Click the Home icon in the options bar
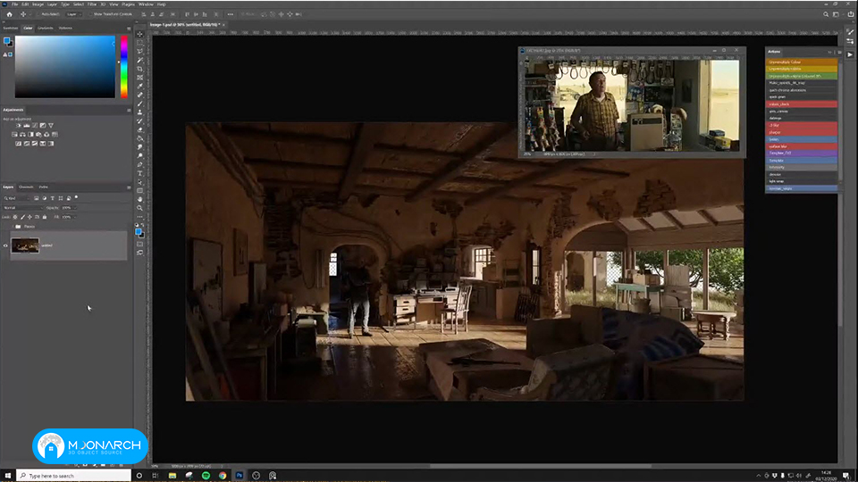Viewport: 858px width, 482px height. (x=9, y=14)
